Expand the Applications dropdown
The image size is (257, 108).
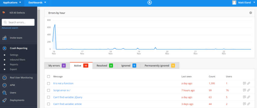coord(12,3)
